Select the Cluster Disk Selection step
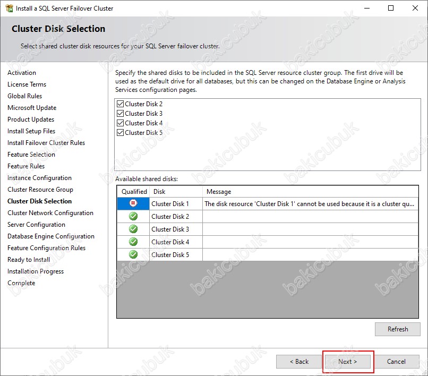The height and width of the screenshot is (376, 428). tap(40, 201)
